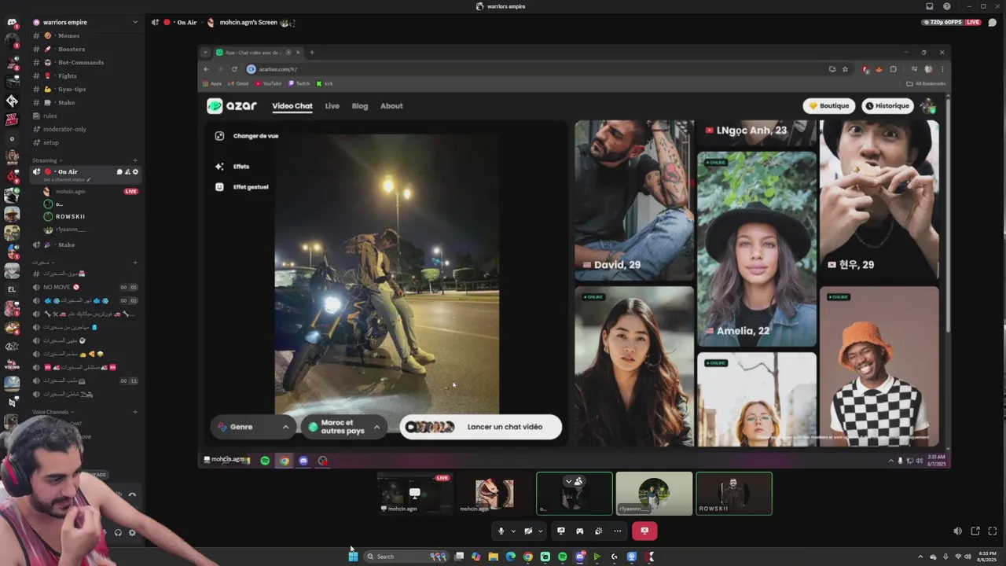Open David, 29 profile card
Screen dimensions: 1006x566
[634, 200]
